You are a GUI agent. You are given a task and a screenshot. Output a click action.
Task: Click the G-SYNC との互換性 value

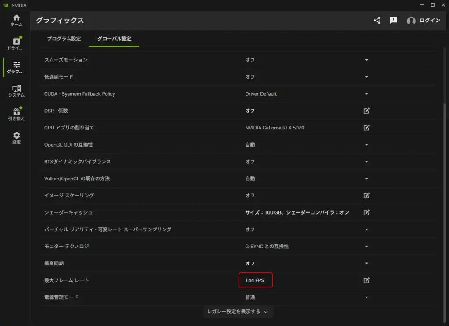pyautogui.click(x=267, y=246)
